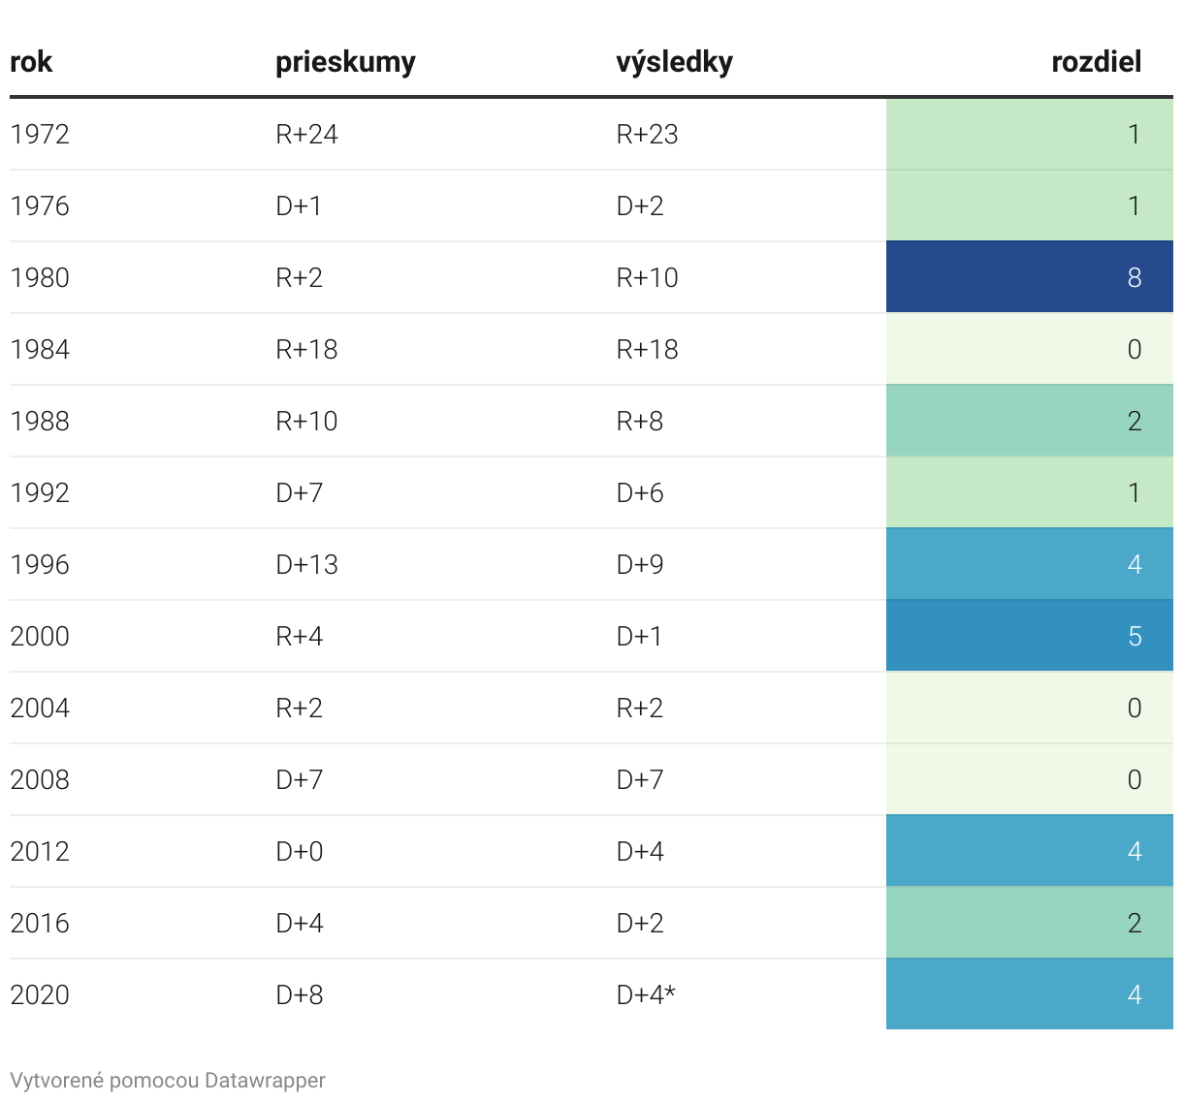The height and width of the screenshot is (1103, 1183).
Task: Select the 'výsledky' column header
Action: 674,62
